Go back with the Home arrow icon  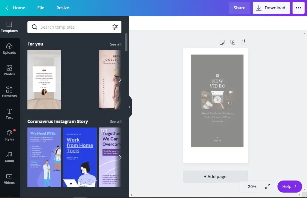tap(7, 8)
